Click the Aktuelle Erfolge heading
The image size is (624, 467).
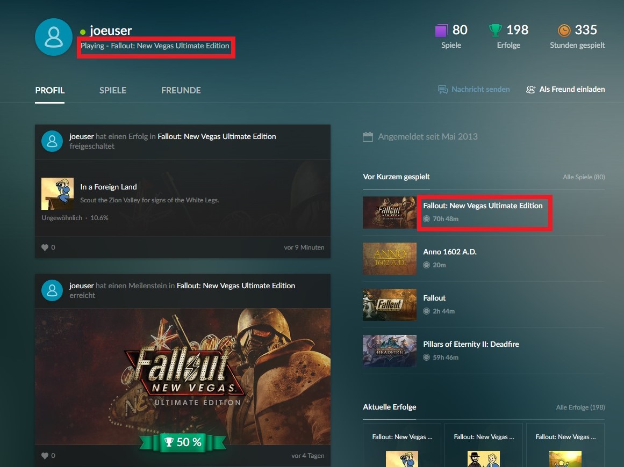pyautogui.click(x=390, y=406)
